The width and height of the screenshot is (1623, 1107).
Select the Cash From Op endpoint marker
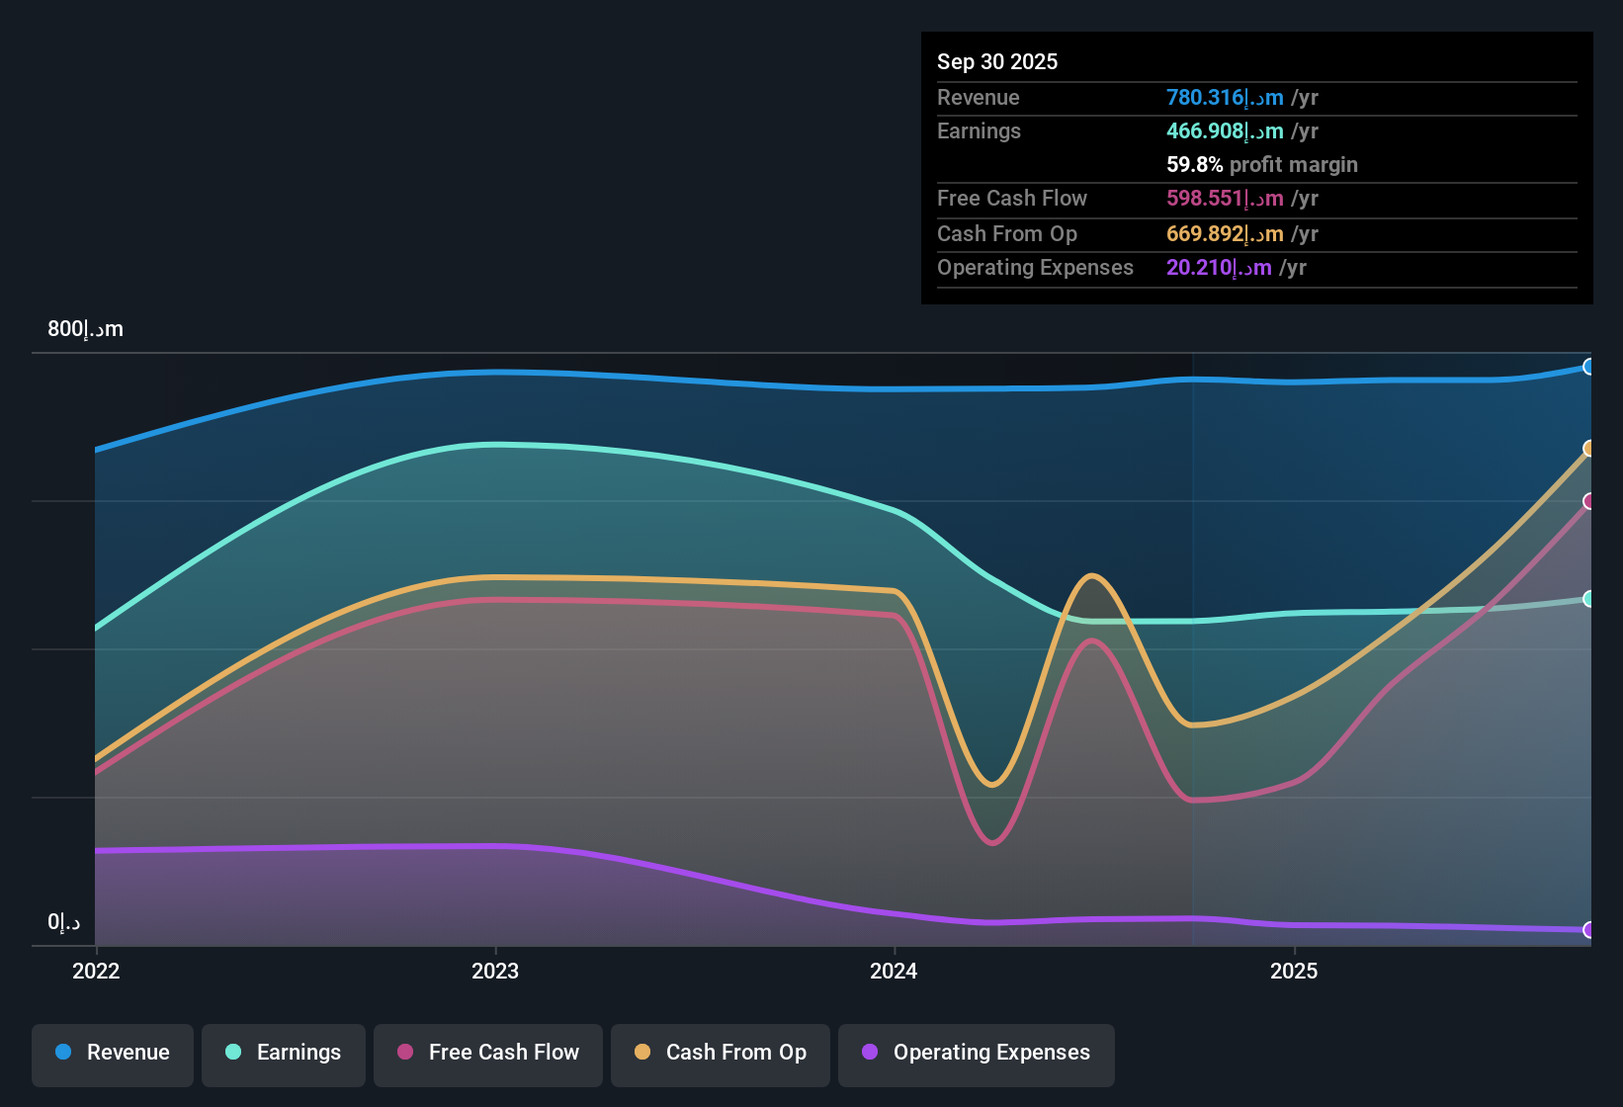coord(1589,447)
